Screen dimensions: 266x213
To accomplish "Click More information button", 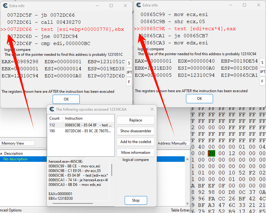I will 135,153.
